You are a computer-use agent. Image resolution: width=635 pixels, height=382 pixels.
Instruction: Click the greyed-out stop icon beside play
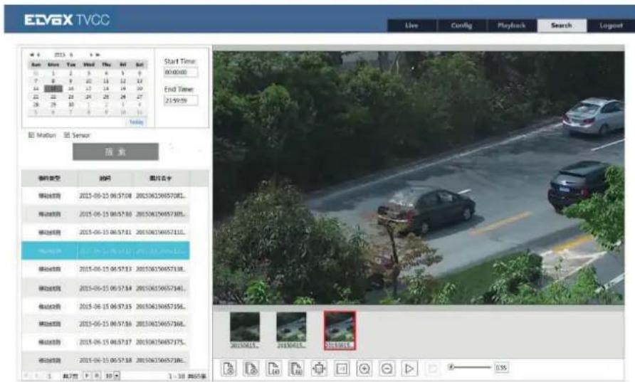(x=432, y=368)
